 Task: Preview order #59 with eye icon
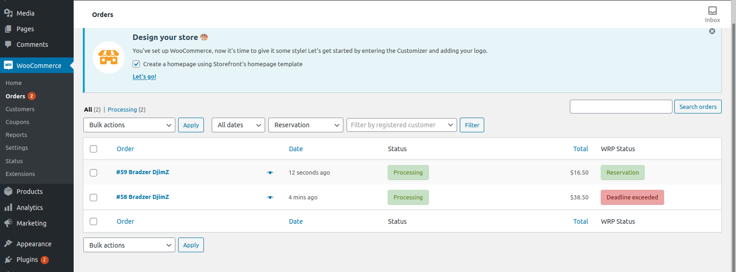click(270, 173)
